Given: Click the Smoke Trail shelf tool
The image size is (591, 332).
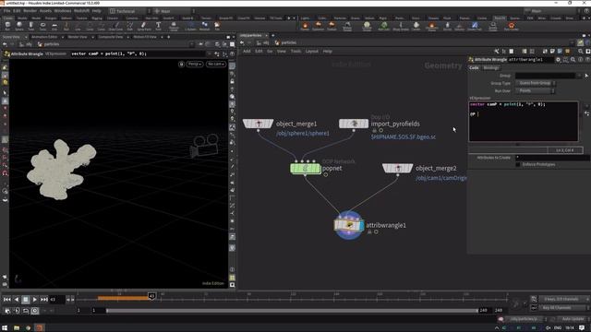Looking at the screenshot, I should point(475,26).
